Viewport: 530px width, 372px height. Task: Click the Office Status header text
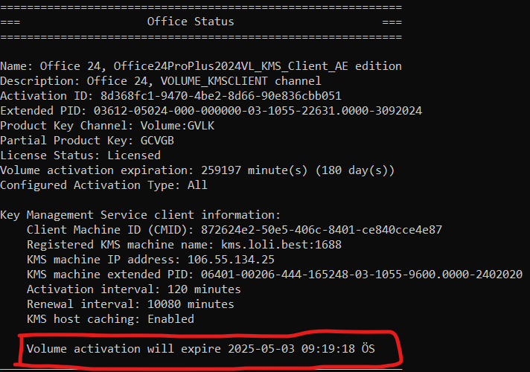[x=191, y=22]
